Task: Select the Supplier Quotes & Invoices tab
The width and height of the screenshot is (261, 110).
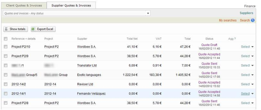Action: (71, 5)
